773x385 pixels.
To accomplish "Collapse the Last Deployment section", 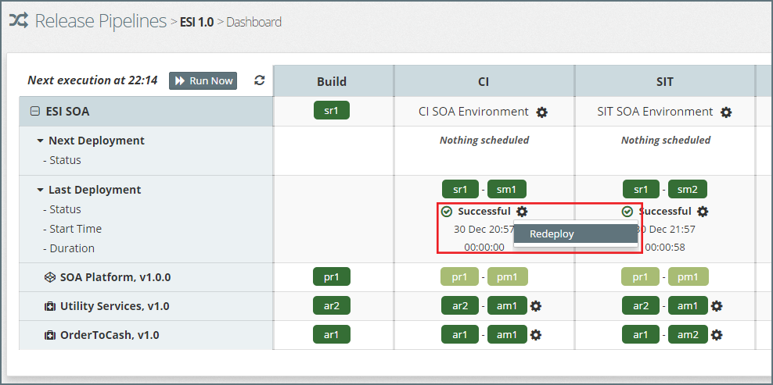I will (x=40, y=190).
